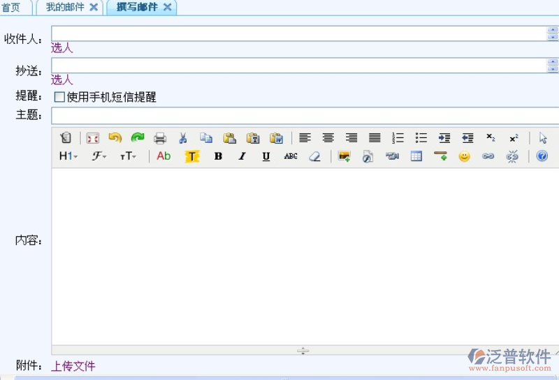
Task: Center align the text
Action: 328,137
